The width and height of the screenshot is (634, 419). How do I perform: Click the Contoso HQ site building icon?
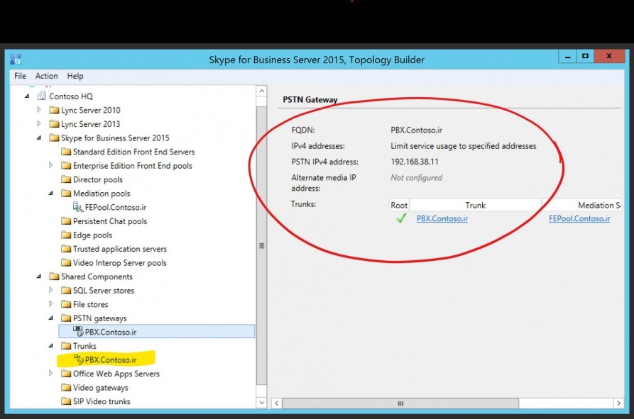41,96
